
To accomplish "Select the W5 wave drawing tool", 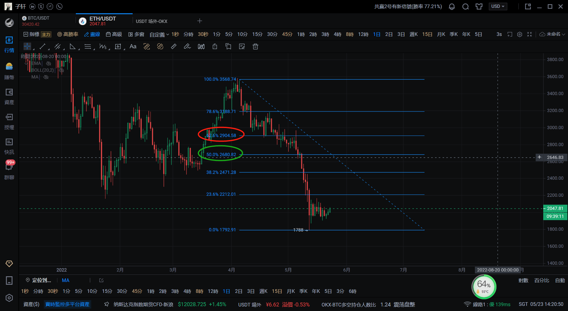I will 103,46.
